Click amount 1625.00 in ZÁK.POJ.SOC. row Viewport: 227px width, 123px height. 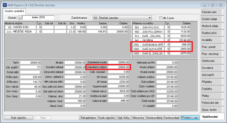180,27
